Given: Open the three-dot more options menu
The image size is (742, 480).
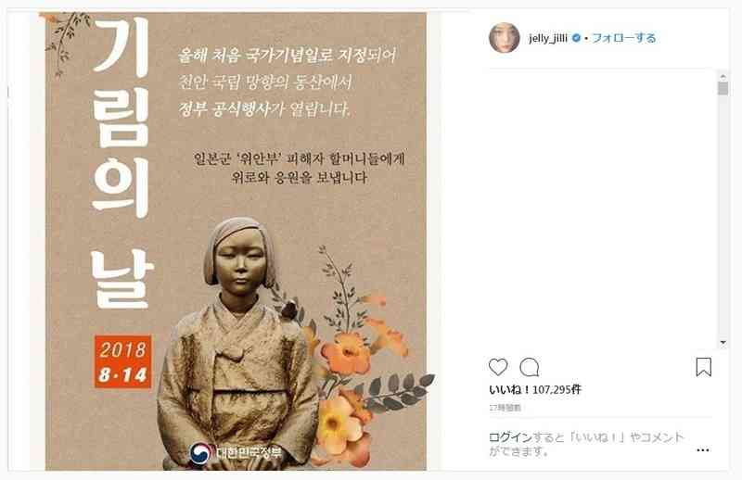Looking at the screenshot, I should pos(703,449).
